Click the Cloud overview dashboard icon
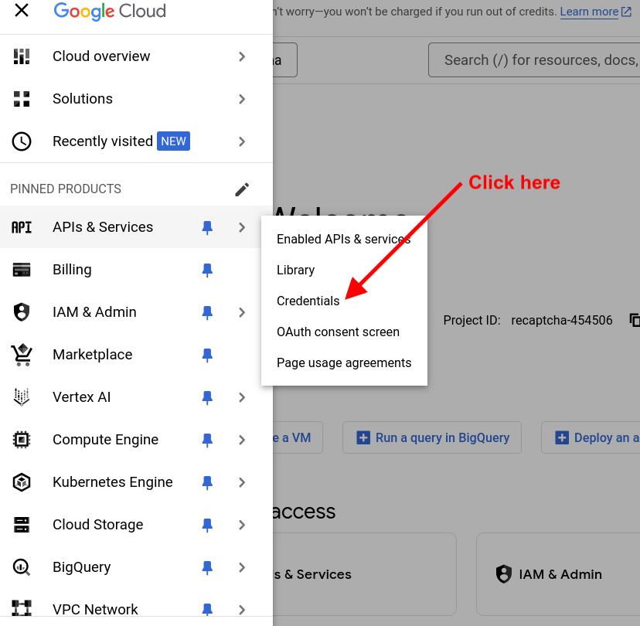This screenshot has width=640, height=626. (22, 56)
